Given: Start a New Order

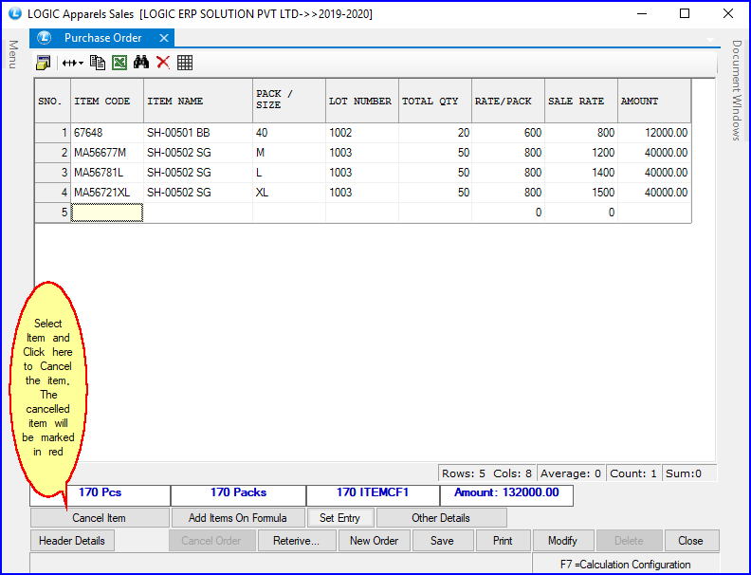Looking at the screenshot, I should click(374, 541).
